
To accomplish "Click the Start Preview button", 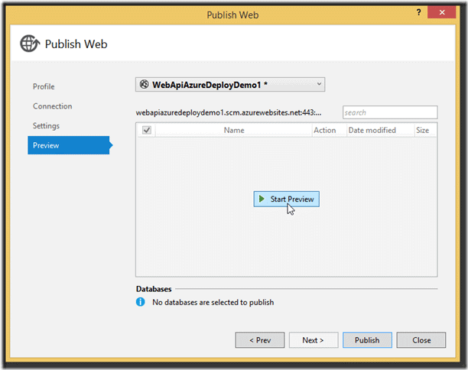I will (287, 199).
